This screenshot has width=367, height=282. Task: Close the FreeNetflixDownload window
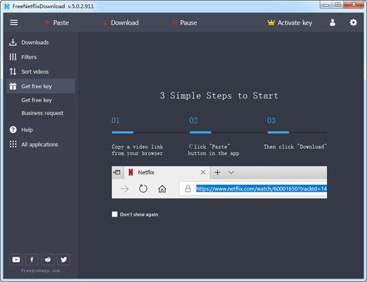click(x=354, y=5)
